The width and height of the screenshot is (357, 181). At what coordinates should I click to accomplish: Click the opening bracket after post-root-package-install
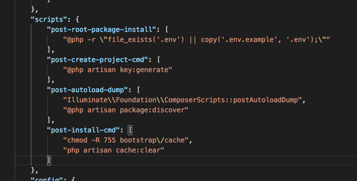tap(167, 30)
